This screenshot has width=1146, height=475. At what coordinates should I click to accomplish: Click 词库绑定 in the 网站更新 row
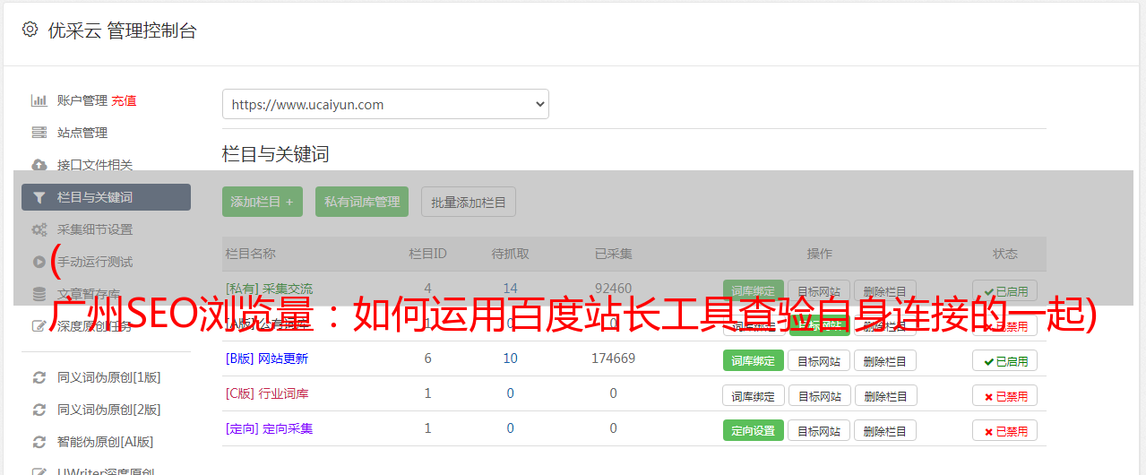754,360
